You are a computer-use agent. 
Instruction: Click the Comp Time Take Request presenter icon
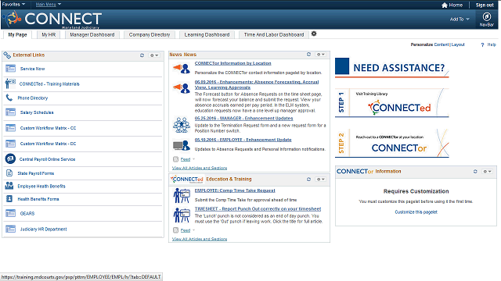pos(181,195)
